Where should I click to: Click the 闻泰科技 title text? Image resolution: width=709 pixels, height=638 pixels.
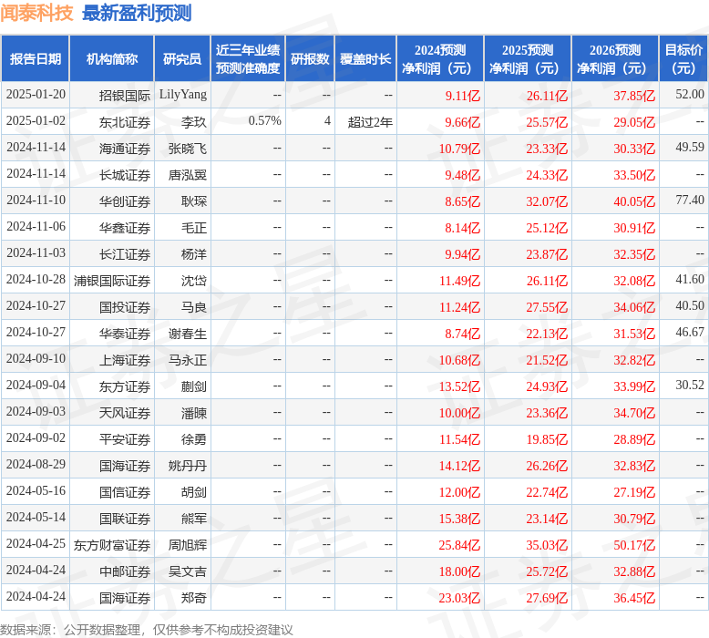pyautogui.click(x=36, y=13)
